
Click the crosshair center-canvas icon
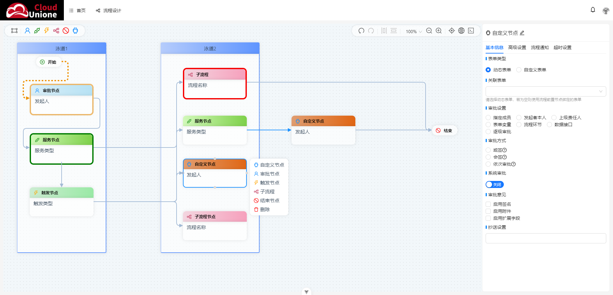[x=452, y=31]
